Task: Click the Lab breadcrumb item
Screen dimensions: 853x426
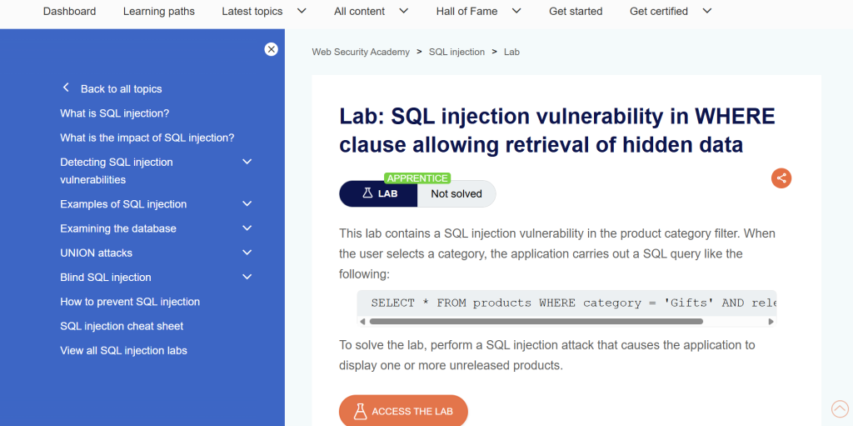Action: [511, 52]
